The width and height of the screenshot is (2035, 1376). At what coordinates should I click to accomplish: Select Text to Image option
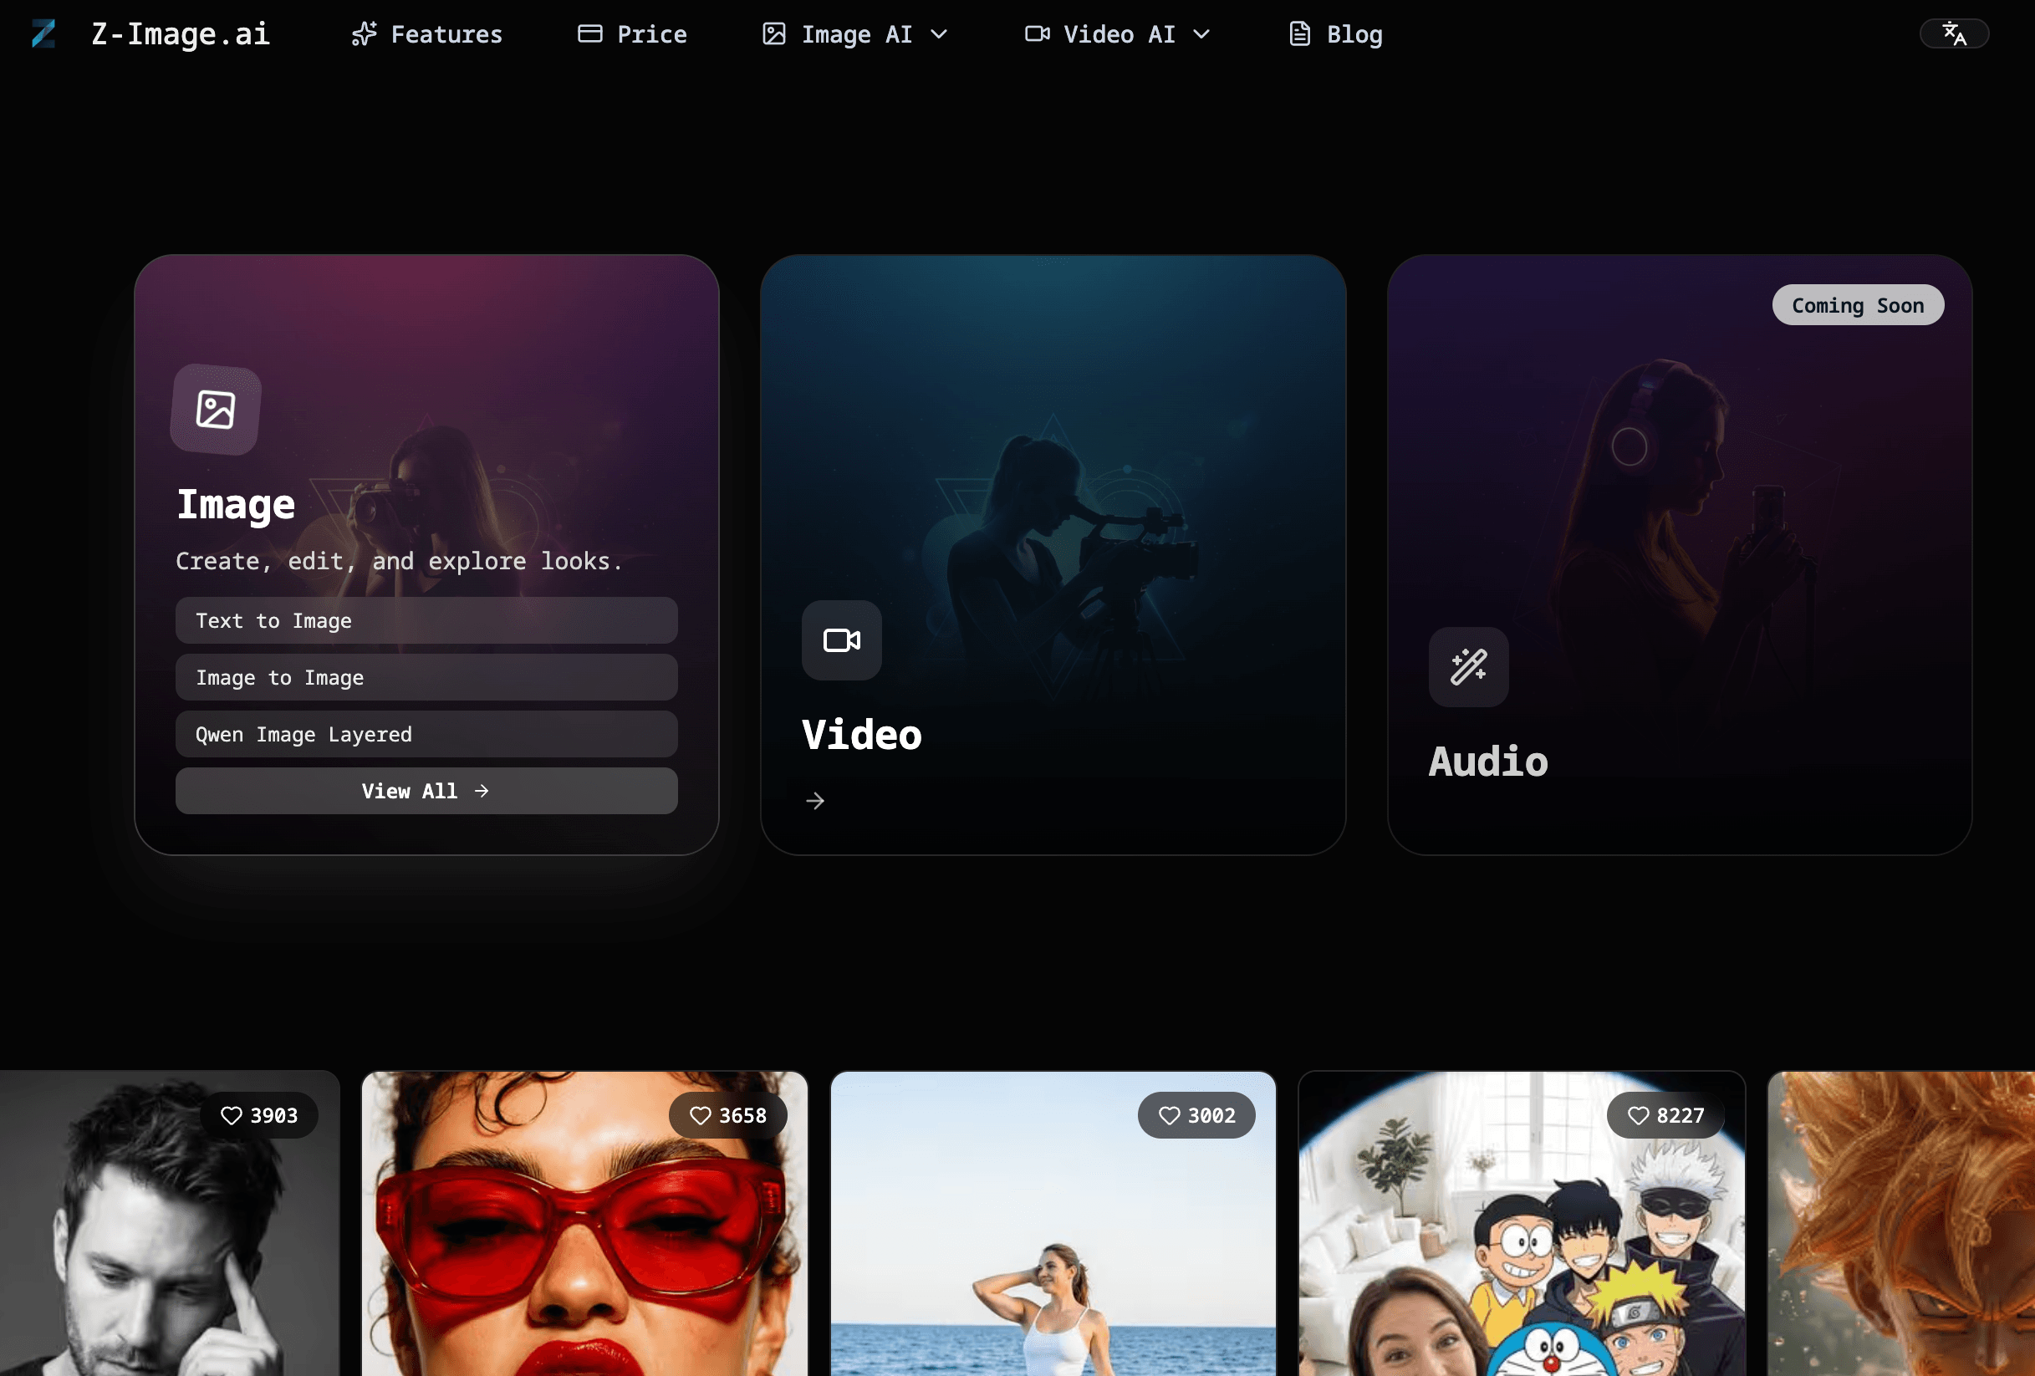pyautogui.click(x=426, y=620)
